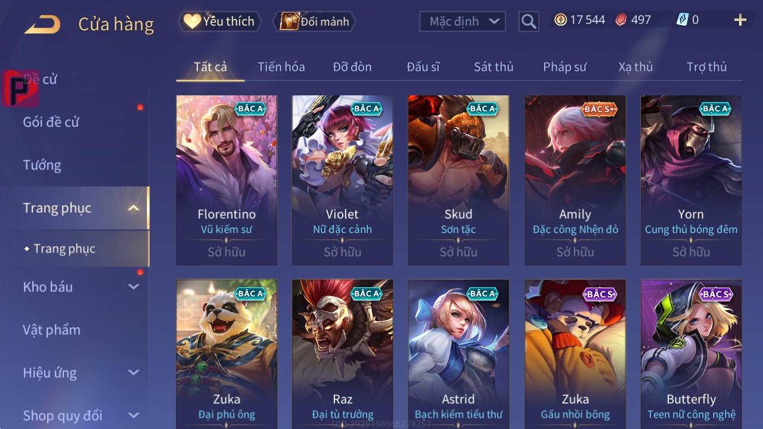Open Vật phẩm in the sidebar
763x429 pixels.
tap(52, 329)
